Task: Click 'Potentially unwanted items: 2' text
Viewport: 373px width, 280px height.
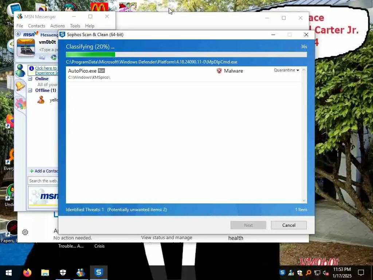Action: tap(137, 210)
